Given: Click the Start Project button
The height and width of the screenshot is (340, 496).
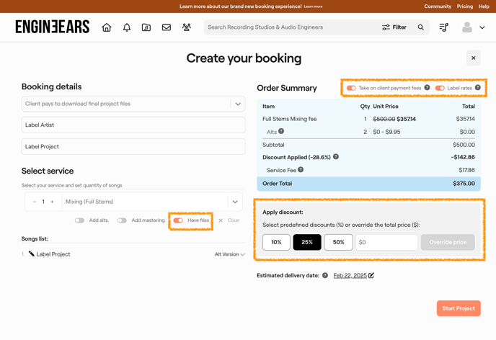Looking at the screenshot, I should pos(458,308).
